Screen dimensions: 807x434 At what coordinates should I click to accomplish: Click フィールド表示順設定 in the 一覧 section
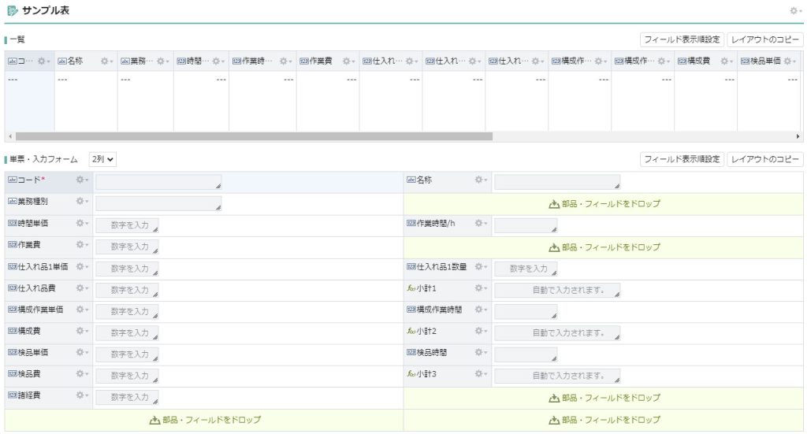pos(682,39)
